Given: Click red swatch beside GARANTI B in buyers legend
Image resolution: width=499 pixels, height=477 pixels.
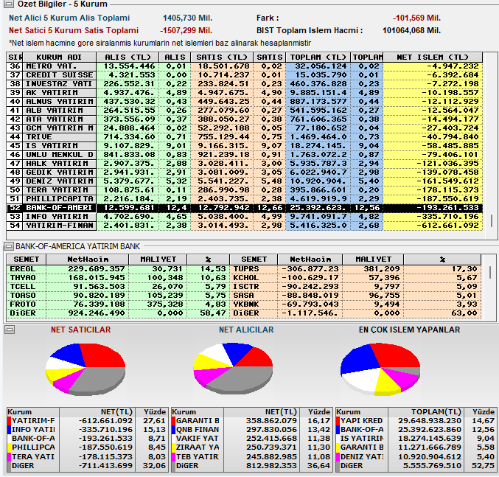Looking at the screenshot, I should (173, 421).
